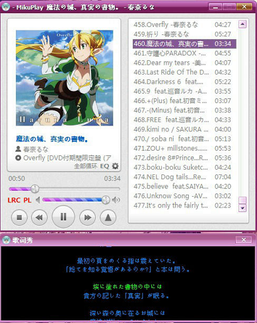Click the MikuPlay app icon in title bar
Screen dimensions: 257x323
5,7
